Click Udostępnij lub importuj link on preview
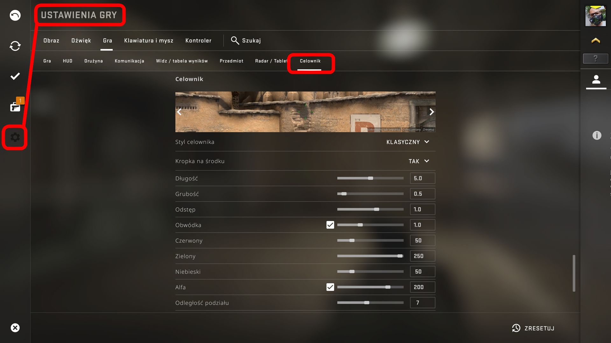 [384, 130]
